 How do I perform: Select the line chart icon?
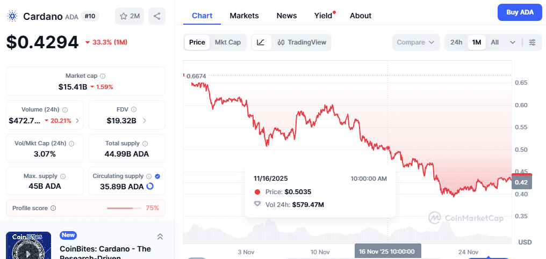261,42
